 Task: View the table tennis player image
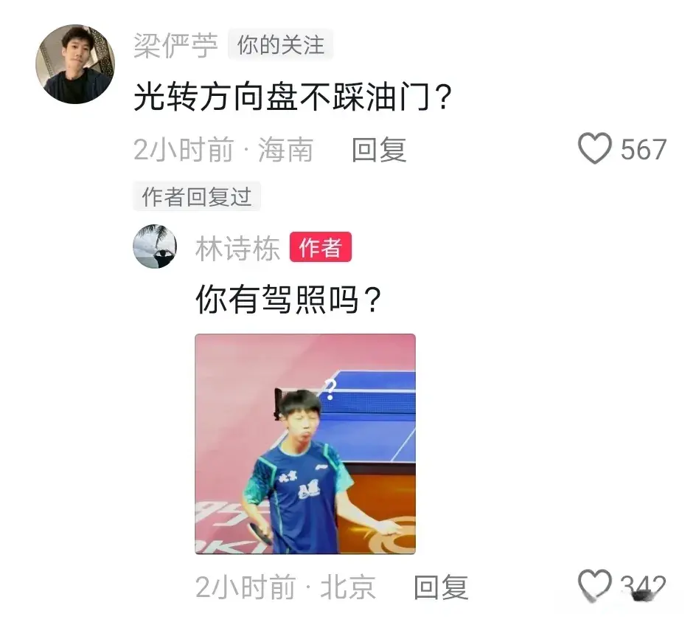305,444
